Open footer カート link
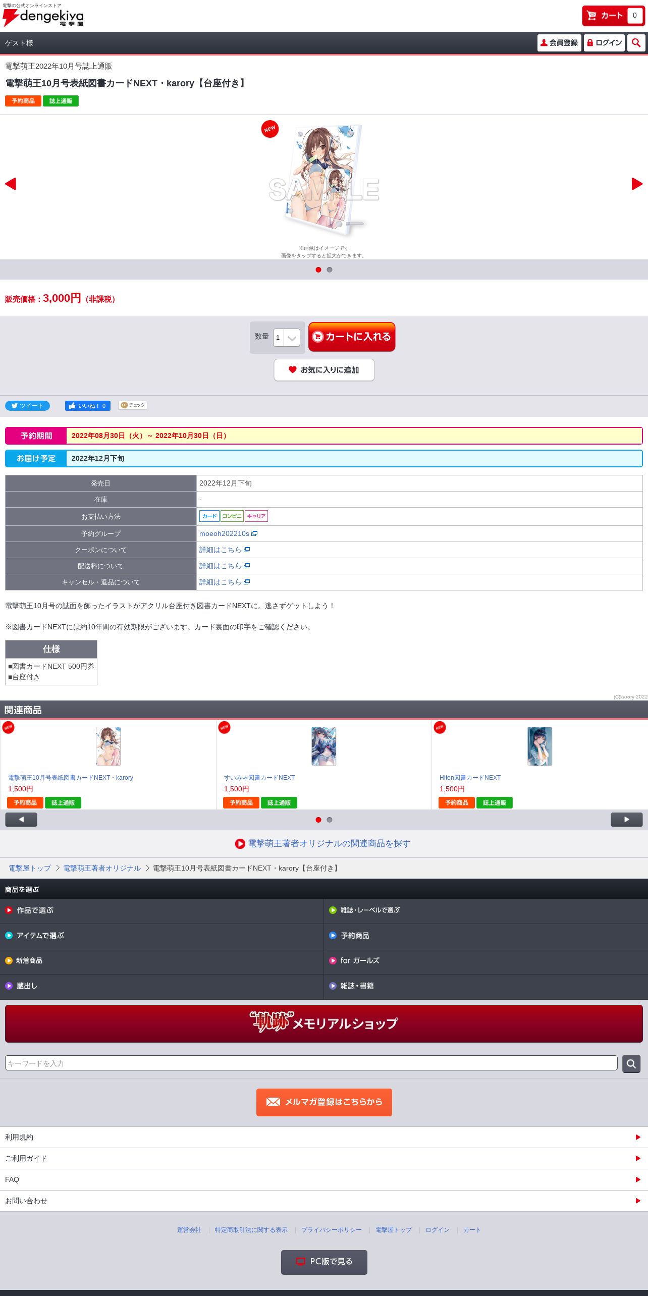648x1296 pixels. click(x=472, y=1230)
